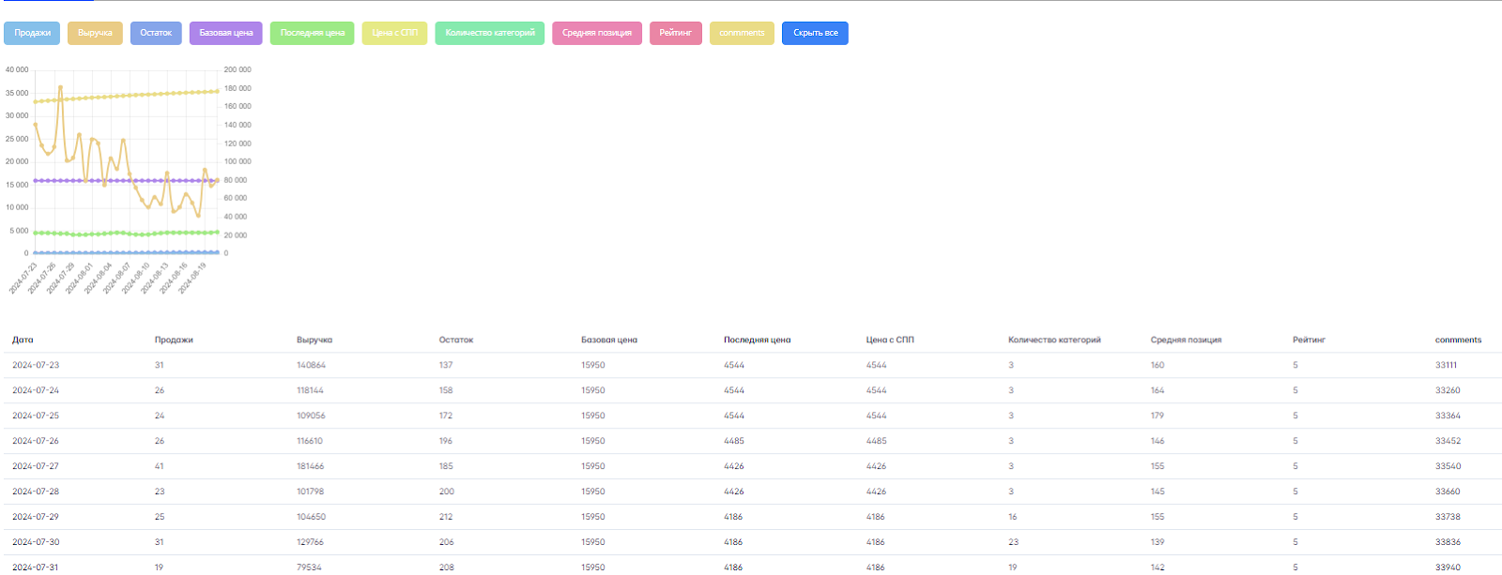This screenshot has height=575, width=1502.
Task: Click revenue value 116610
Action: coord(310,441)
